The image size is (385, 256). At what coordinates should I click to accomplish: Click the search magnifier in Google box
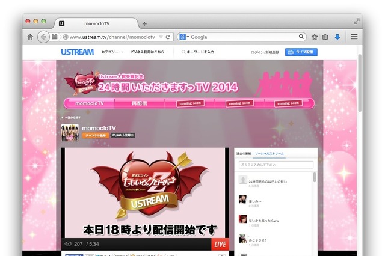point(301,37)
